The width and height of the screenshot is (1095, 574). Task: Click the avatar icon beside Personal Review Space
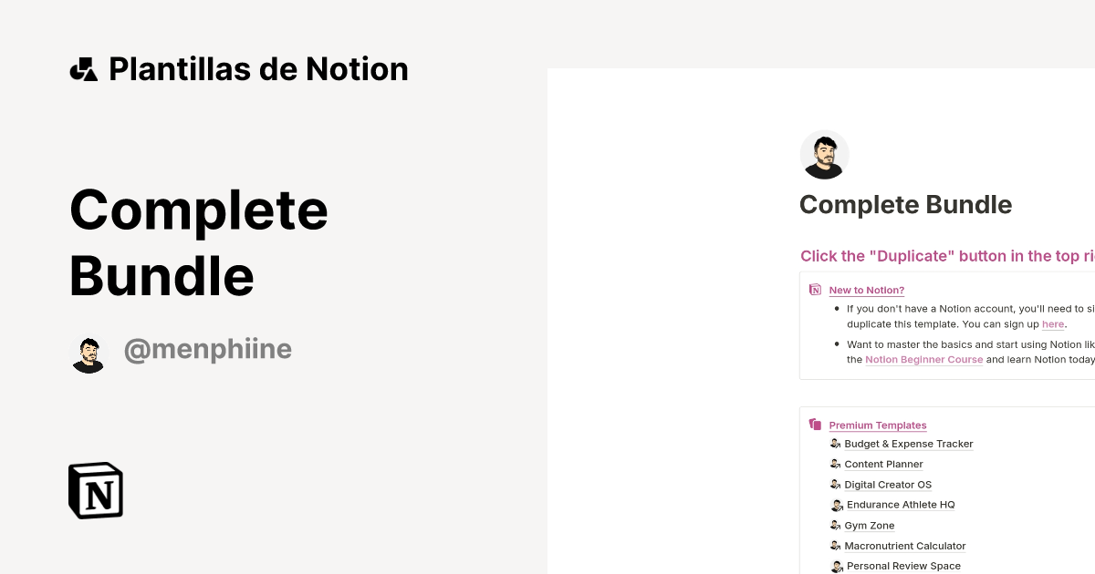pyautogui.click(x=837, y=566)
